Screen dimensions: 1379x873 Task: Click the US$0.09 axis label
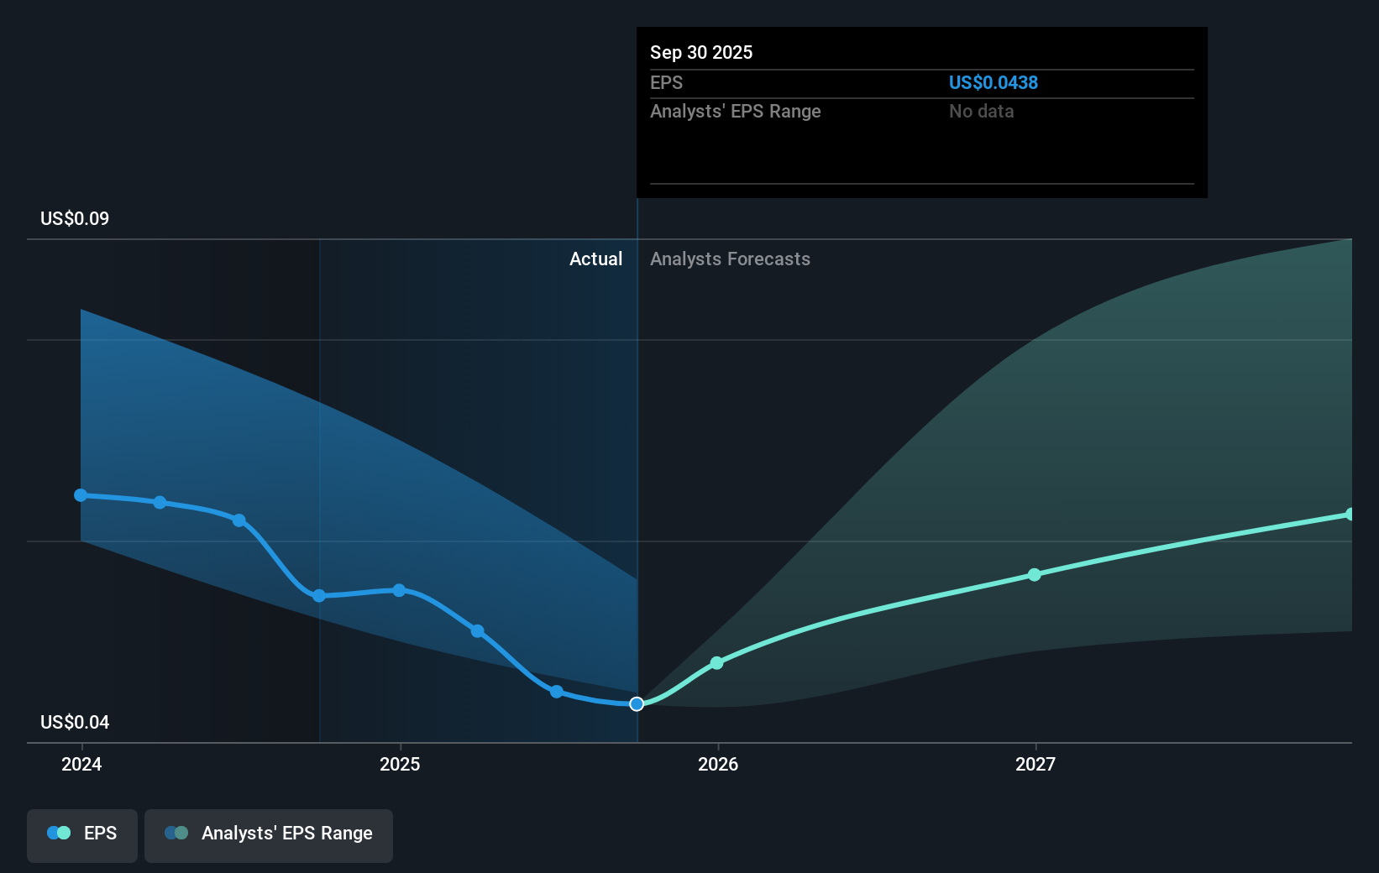coord(75,218)
